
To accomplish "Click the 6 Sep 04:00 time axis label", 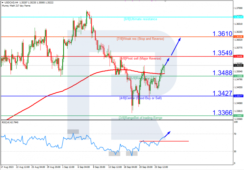I will point(84,167).
